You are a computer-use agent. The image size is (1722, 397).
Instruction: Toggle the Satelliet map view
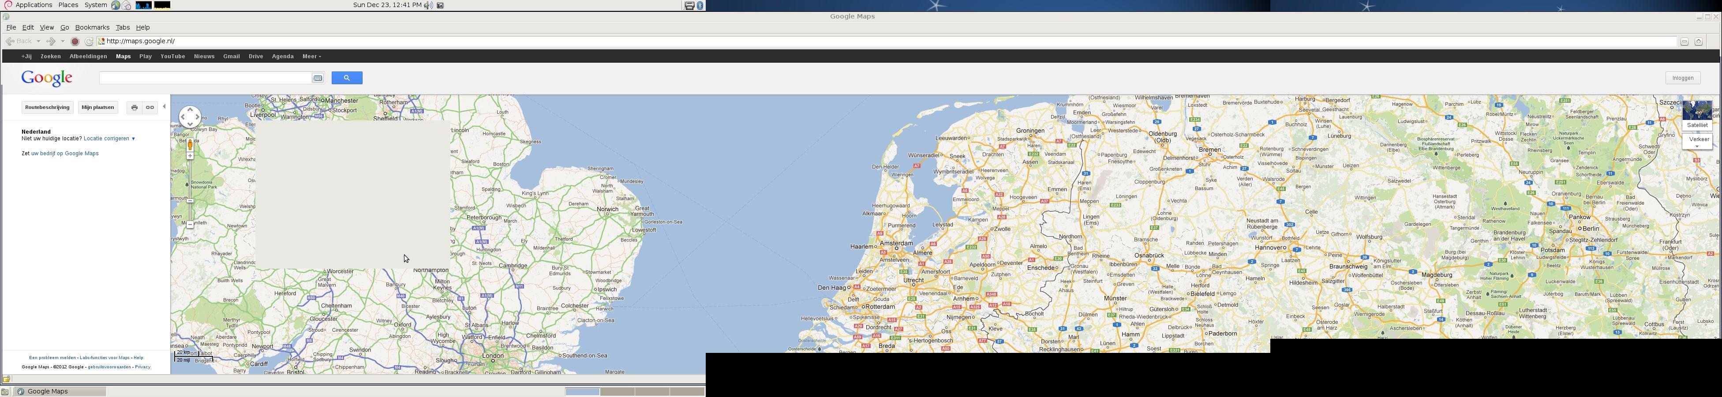click(x=1696, y=114)
